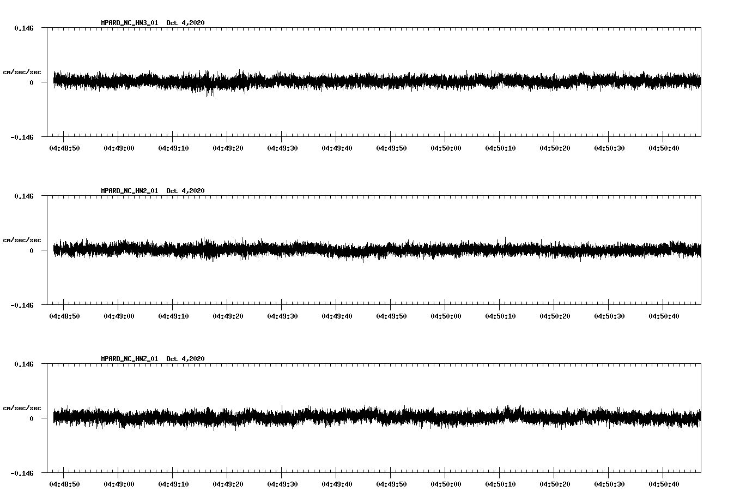Select the MPARD_NC_HNZ_01 channel label
The width and height of the screenshot is (740, 504).
pos(128,358)
